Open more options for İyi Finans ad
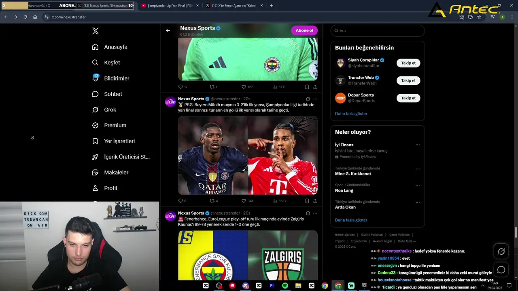Screen dimensions: 518x291 (x=418, y=145)
